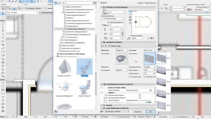This screenshot has height=119, width=211.
Task: Click the mirror preview icon
Action: pos(130,20)
